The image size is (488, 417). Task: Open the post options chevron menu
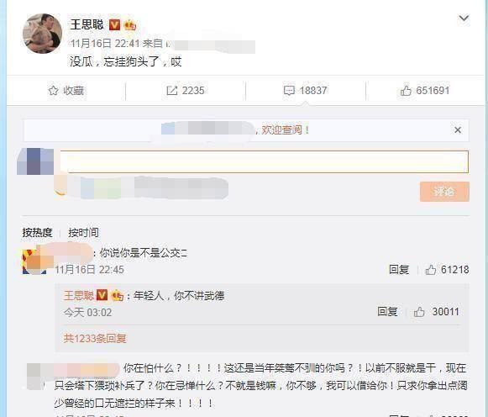coord(464,18)
